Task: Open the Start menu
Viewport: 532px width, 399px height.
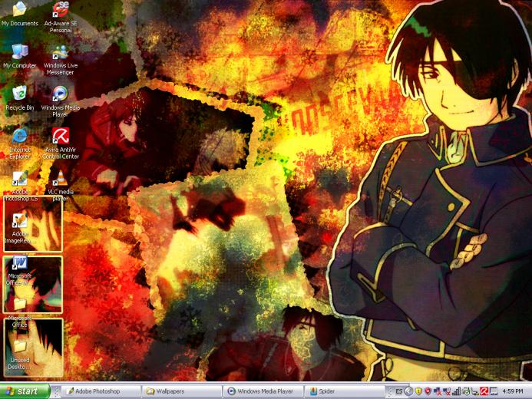Action: tap(25, 391)
